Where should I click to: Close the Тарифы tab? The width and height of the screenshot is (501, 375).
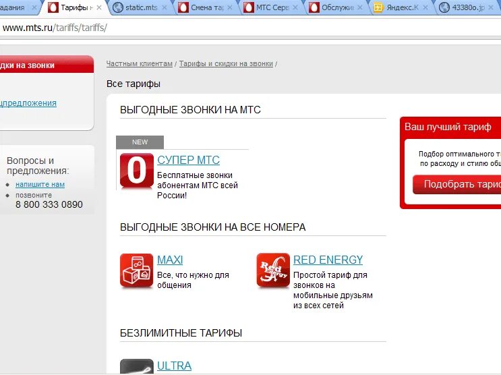(x=99, y=7)
